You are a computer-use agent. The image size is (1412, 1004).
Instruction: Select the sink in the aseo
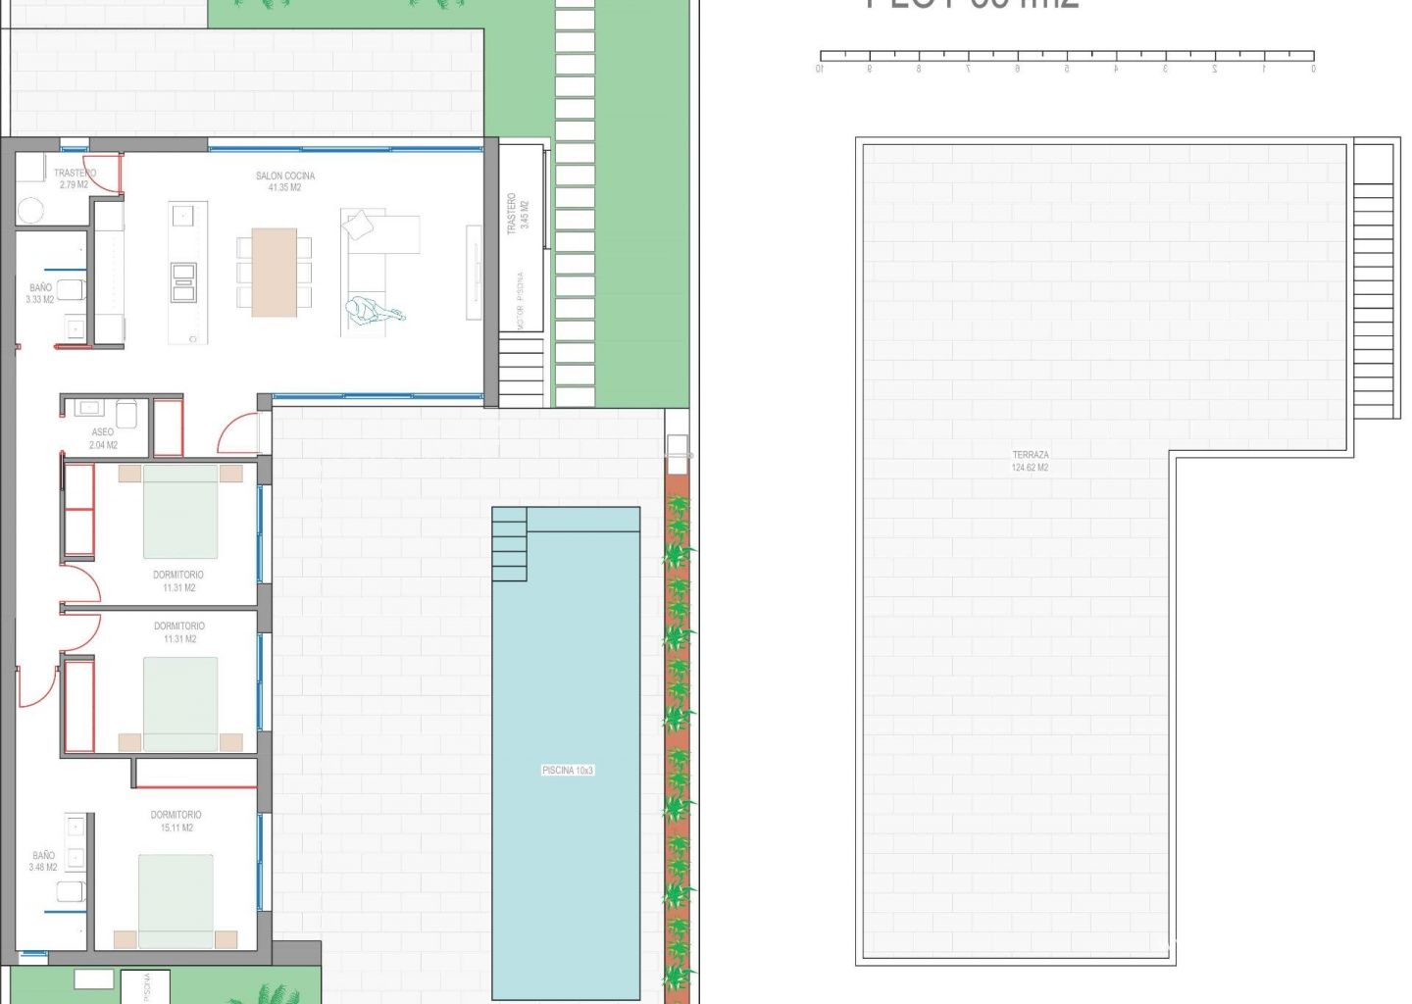click(90, 408)
